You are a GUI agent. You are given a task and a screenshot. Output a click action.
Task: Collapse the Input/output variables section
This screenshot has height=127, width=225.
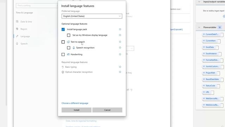(199, 2)
